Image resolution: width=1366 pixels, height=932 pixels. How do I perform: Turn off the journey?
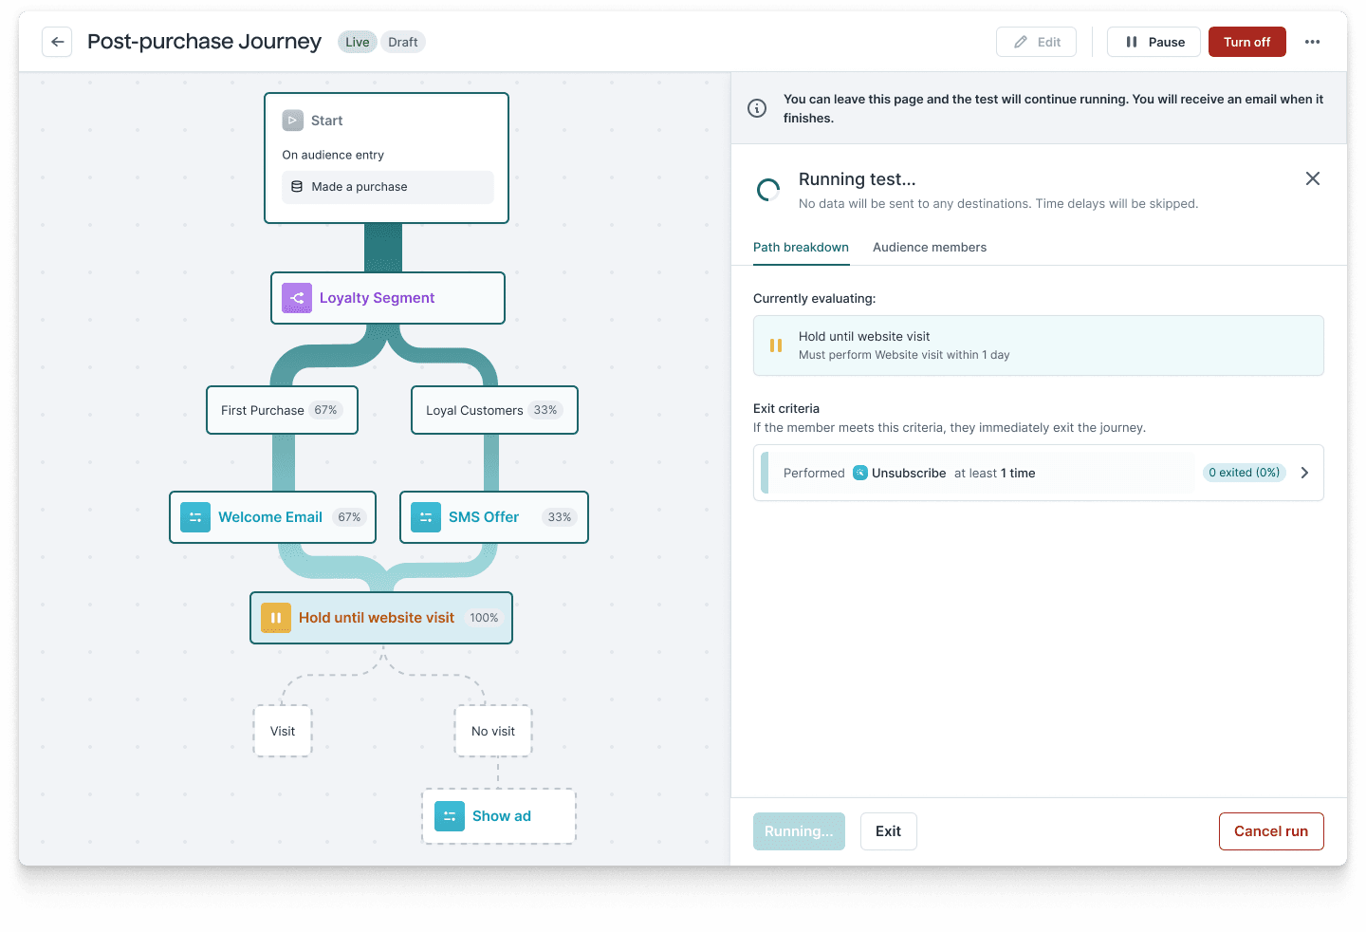click(x=1246, y=42)
